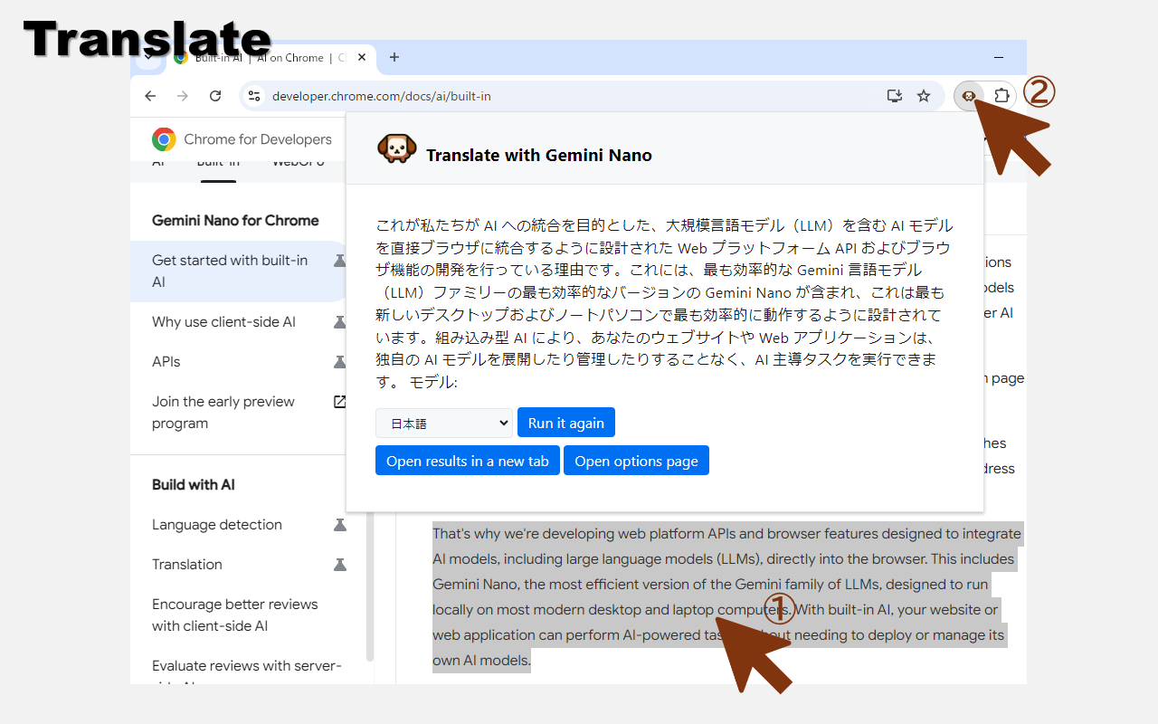Click the dog icon in popup header
The image size is (1158, 724).
[396, 148]
